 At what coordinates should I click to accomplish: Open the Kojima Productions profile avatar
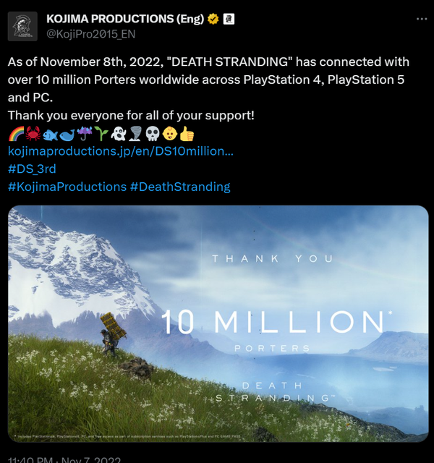22,26
